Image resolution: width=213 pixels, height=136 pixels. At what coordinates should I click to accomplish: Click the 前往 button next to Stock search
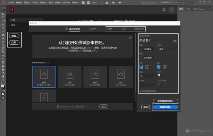coord(104,107)
